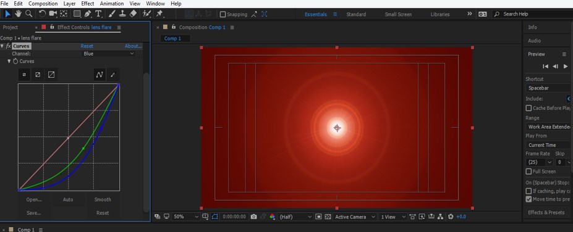Open the Animation menu

(x=112, y=4)
